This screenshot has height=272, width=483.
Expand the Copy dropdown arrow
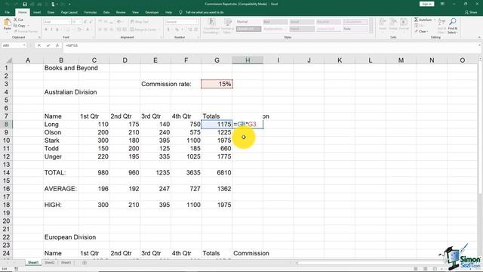point(29,26)
